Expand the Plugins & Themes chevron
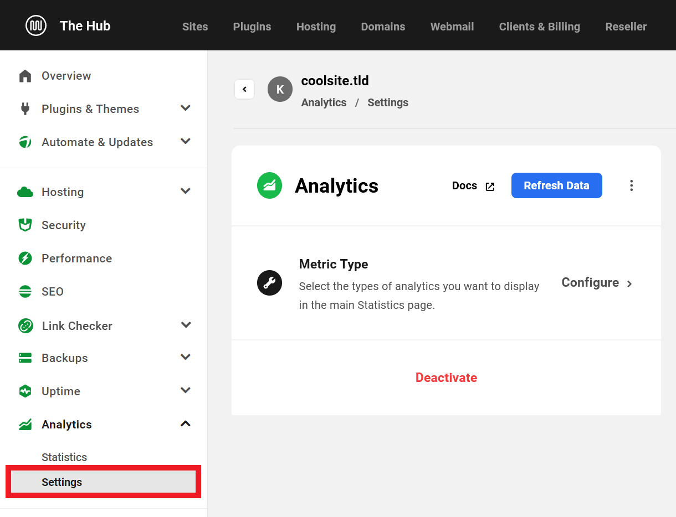 pos(186,108)
